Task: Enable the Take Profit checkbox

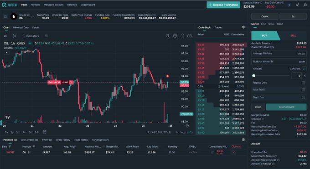Action: [x=303, y=89]
